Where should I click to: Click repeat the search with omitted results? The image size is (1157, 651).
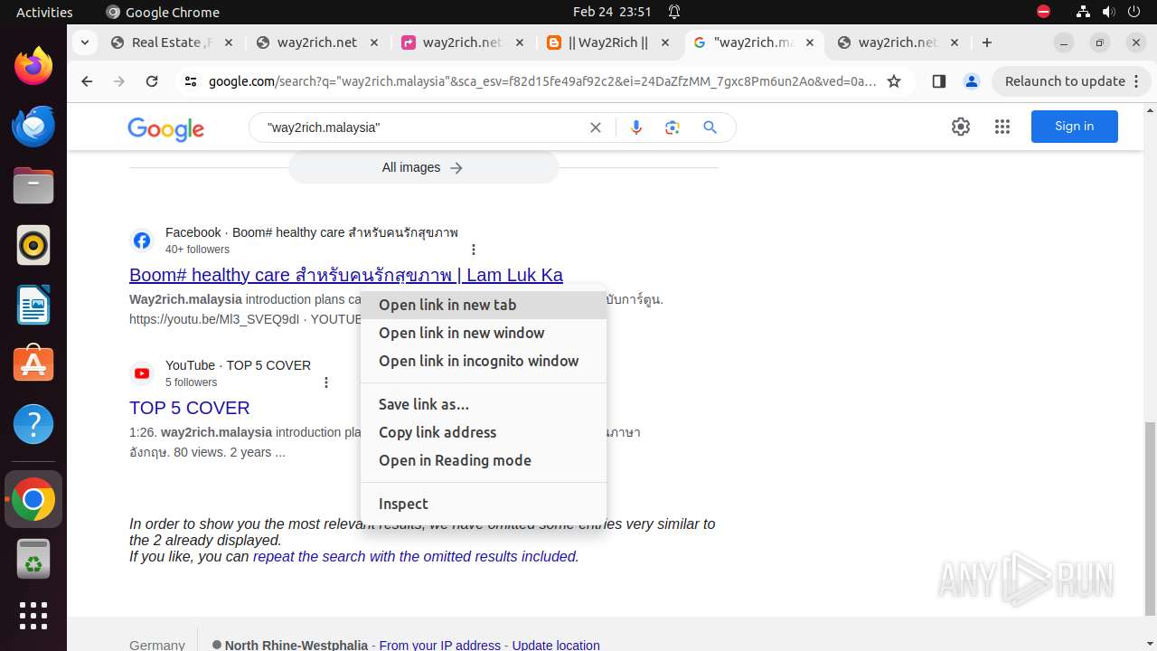tap(415, 556)
